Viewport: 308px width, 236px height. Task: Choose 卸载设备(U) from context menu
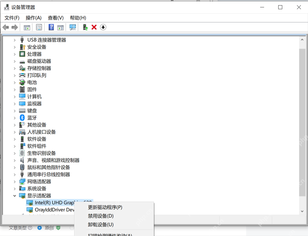(x=114, y=224)
